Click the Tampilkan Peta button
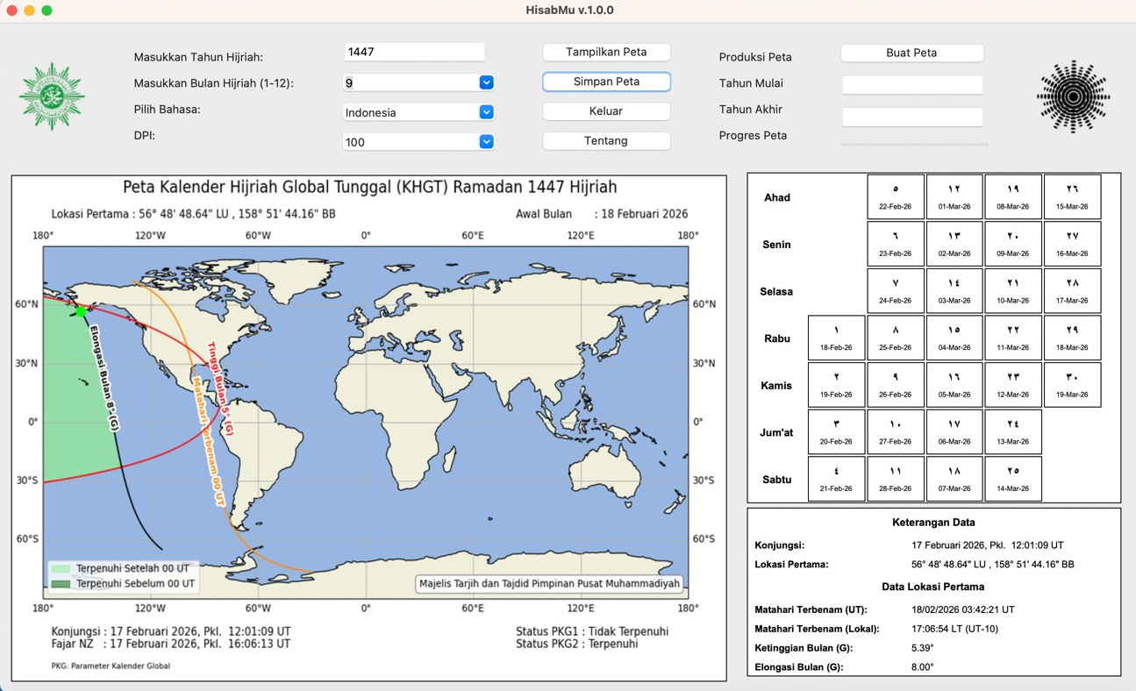1136x691 pixels. click(606, 52)
